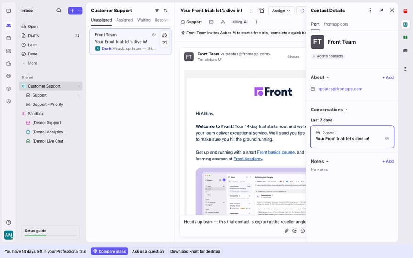Open the settings gear in left rail

point(8,101)
